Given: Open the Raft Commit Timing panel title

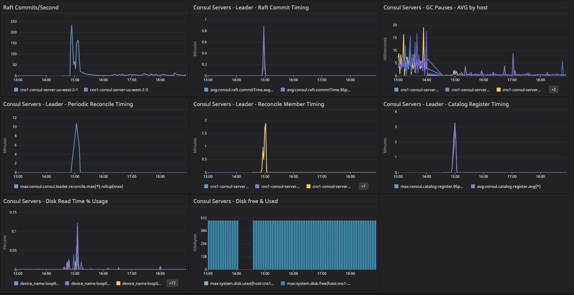Looking at the screenshot, I should (251, 8).
